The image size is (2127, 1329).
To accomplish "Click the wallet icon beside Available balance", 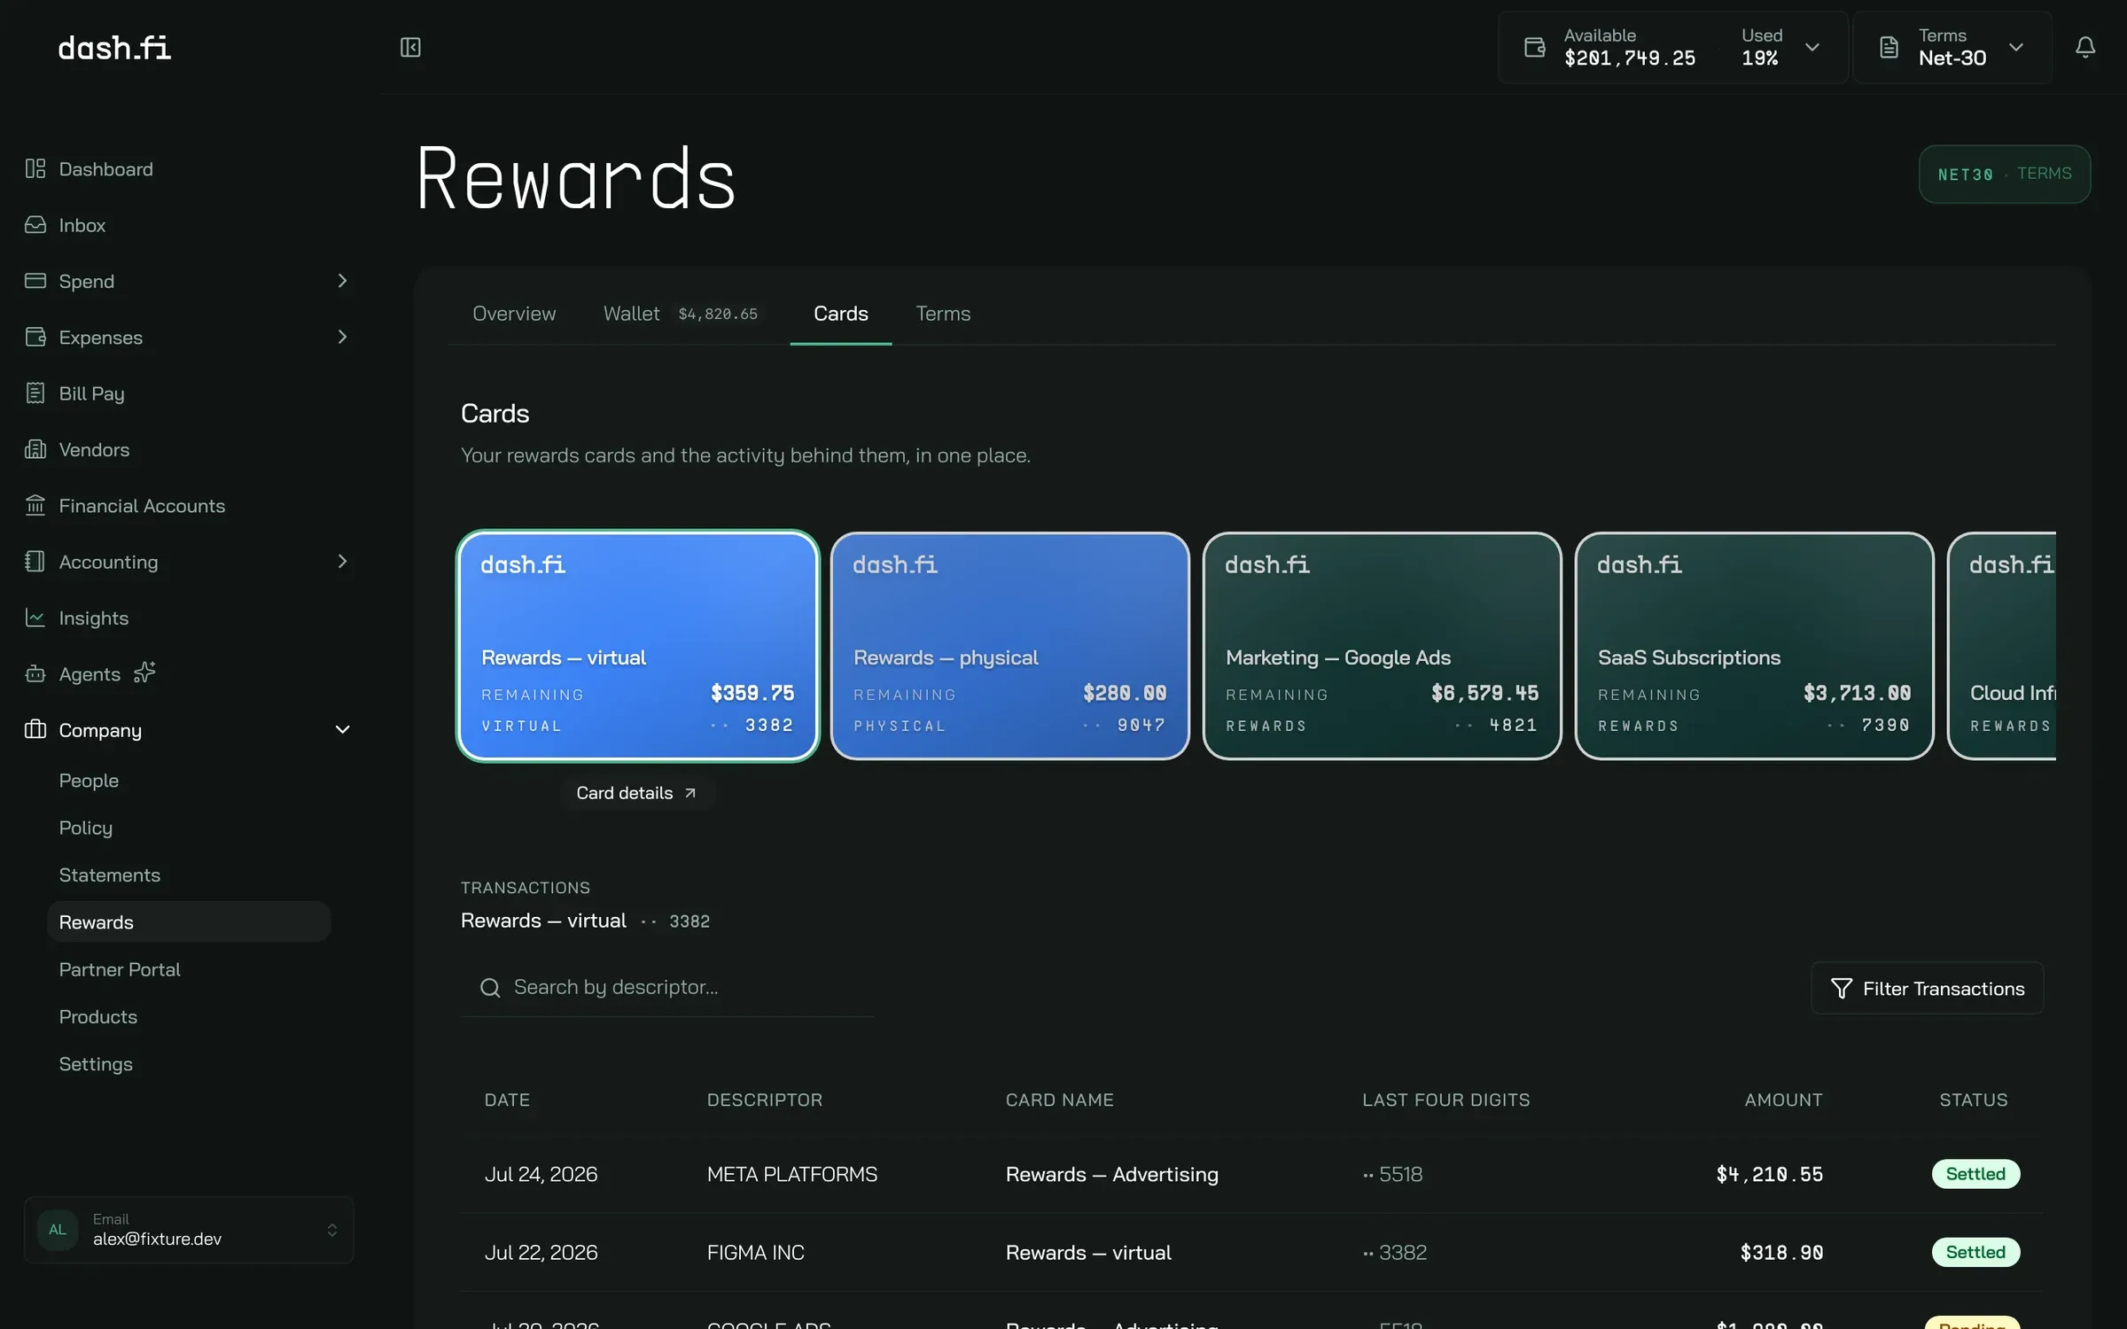I will coord(1534,47).
